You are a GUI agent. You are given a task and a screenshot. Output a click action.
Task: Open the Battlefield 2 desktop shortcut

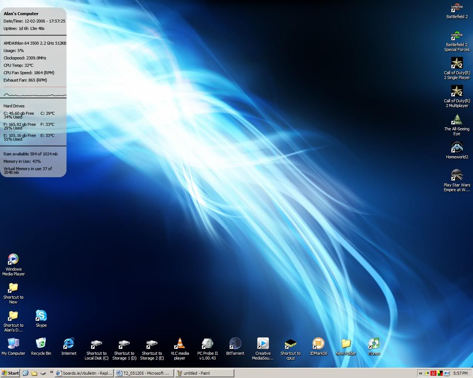(457, 8)
